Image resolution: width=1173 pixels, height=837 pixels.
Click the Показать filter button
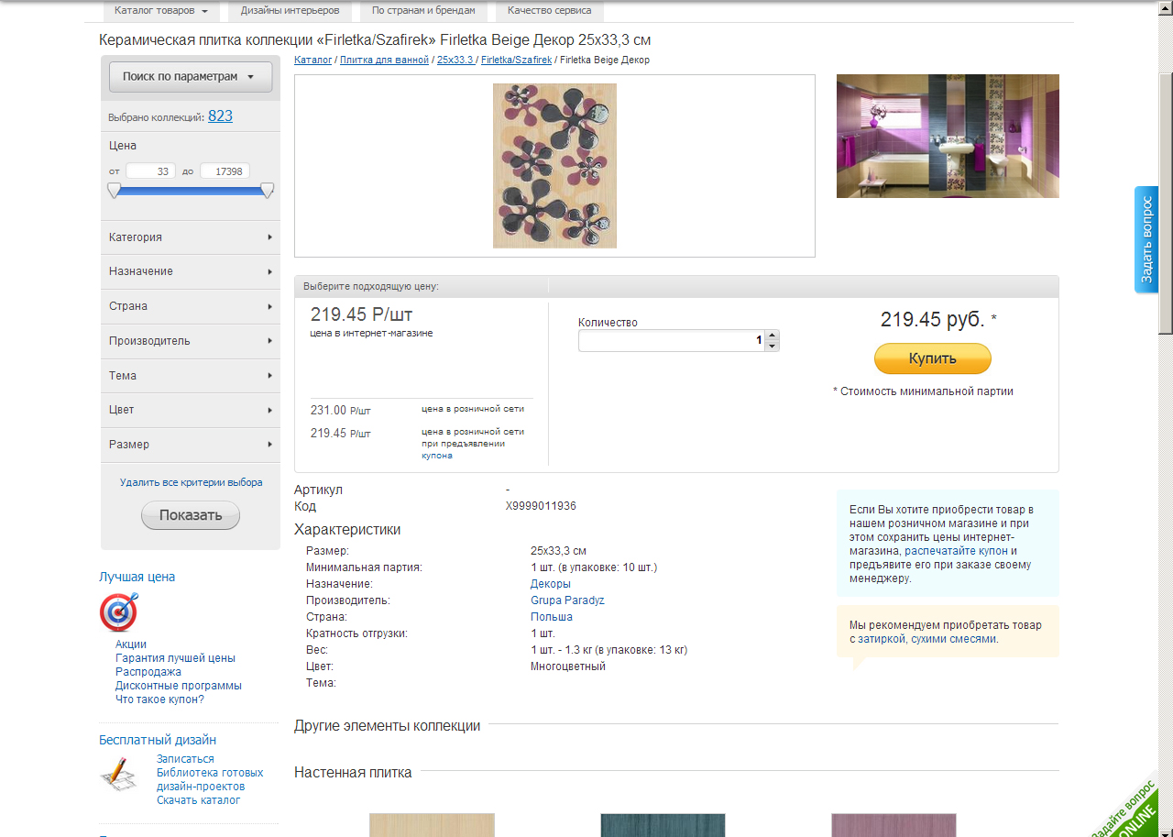click(191, 515)
